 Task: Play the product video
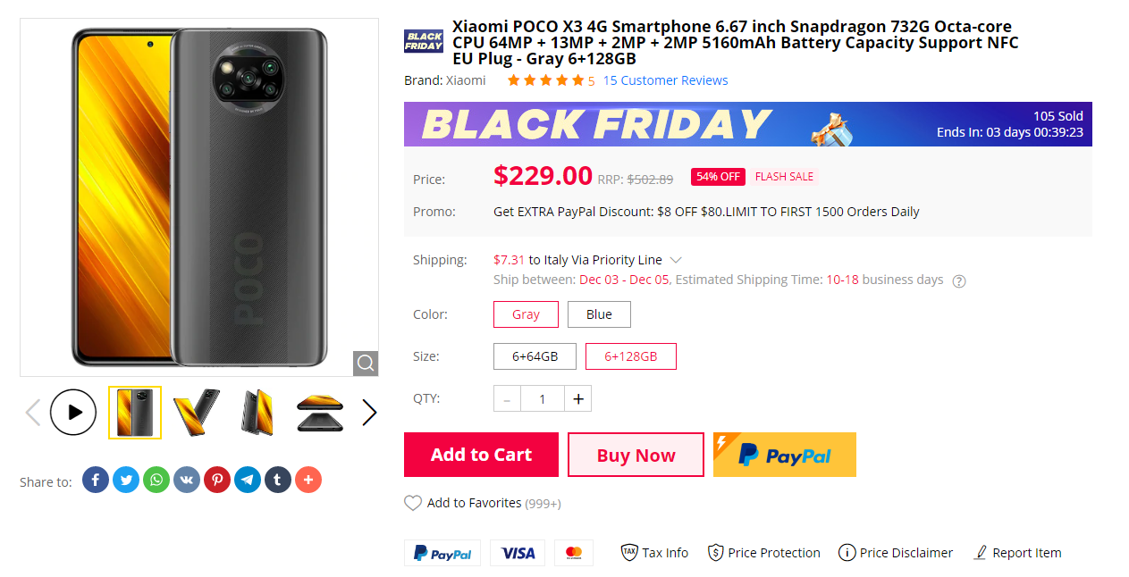[x=73, y=412]
